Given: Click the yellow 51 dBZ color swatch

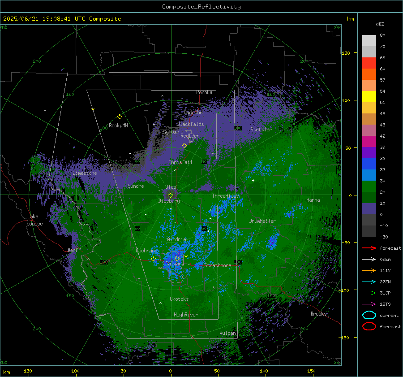Looking at the screenshot, I should (369, 97).
